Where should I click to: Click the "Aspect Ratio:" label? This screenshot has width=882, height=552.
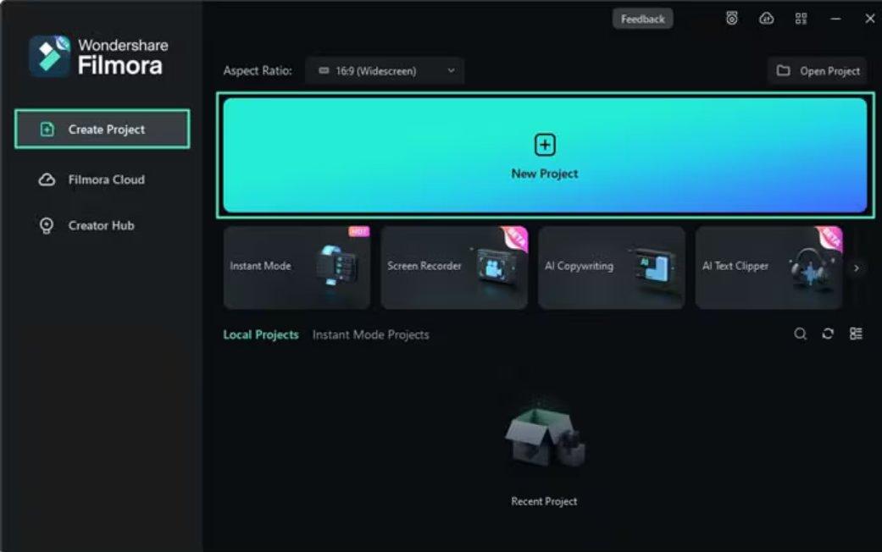pos(258,71)
